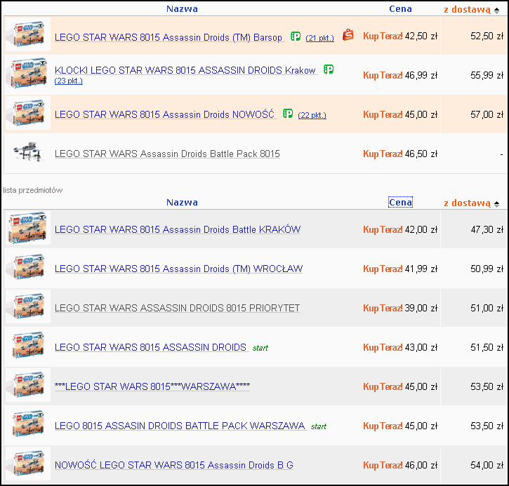Sort lower list by focused Cena header
The width and height of the screenshot is (509, 486).
[x=400, y=202]
